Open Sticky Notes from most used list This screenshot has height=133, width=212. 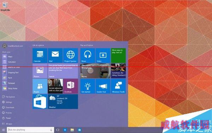(10, 88)
